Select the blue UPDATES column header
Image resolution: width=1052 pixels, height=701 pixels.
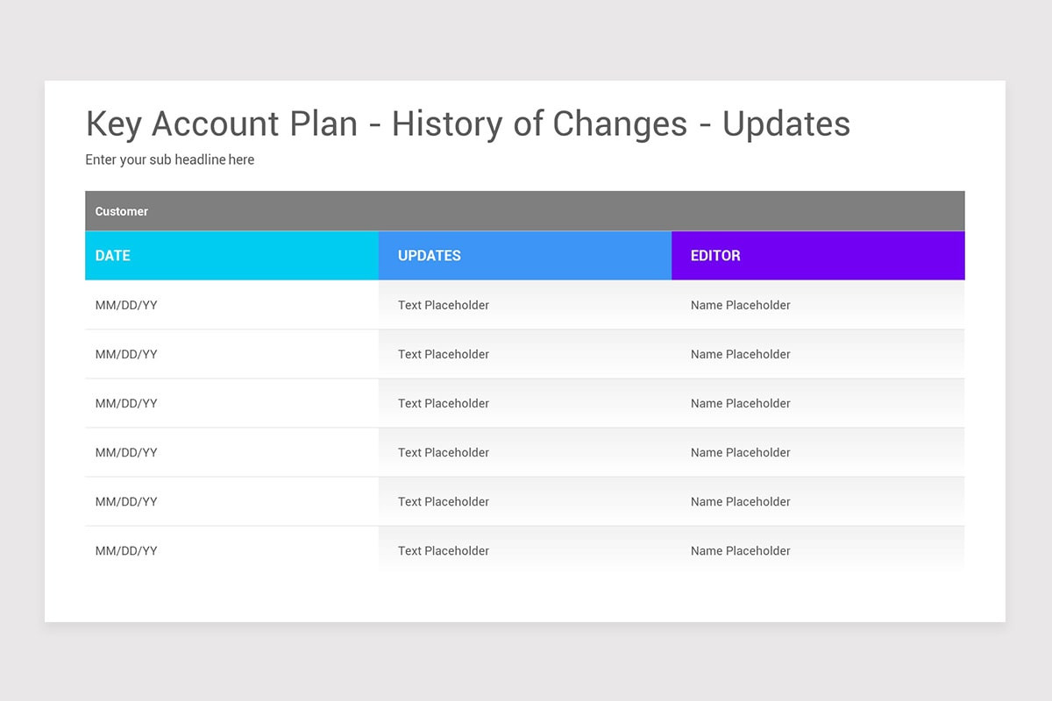[524, 256]
